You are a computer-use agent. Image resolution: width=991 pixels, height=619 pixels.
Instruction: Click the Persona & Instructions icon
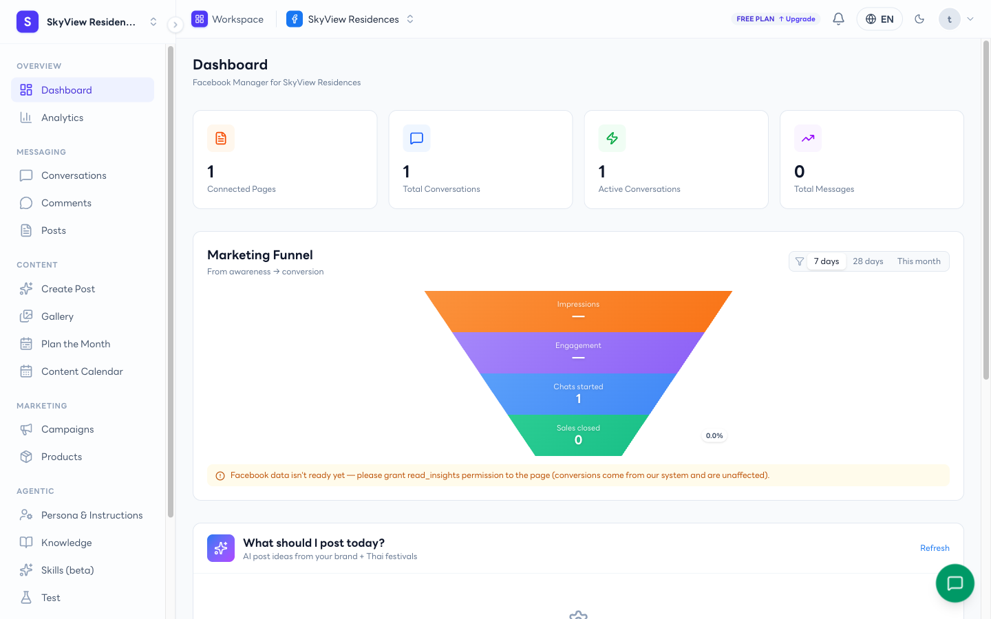click(26, 515)
